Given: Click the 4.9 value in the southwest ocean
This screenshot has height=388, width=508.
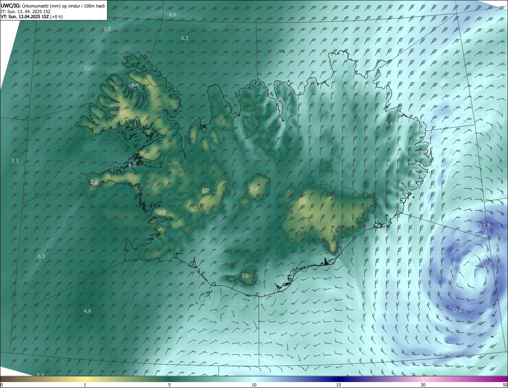Looking at the screenshot, I should coord(87,311).
